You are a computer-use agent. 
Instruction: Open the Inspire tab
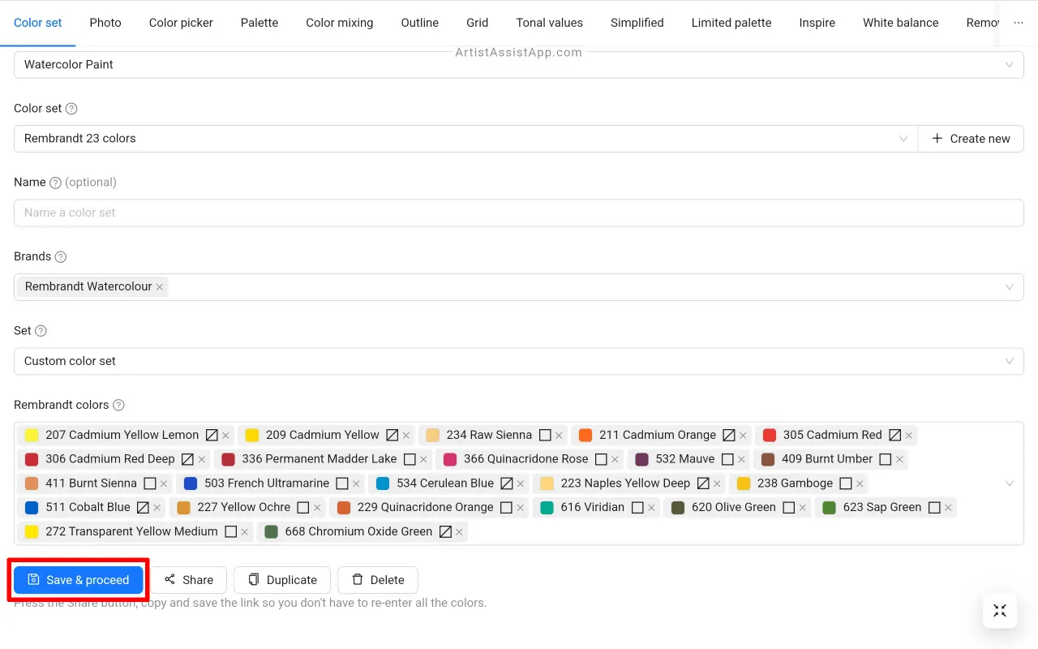tap(817, 23)
